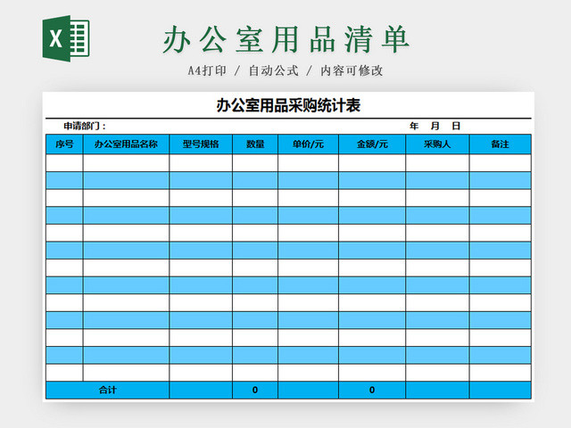
Task: Click the empty 单价/元 cell in the 合计 row
Action: tap(308, 391)
